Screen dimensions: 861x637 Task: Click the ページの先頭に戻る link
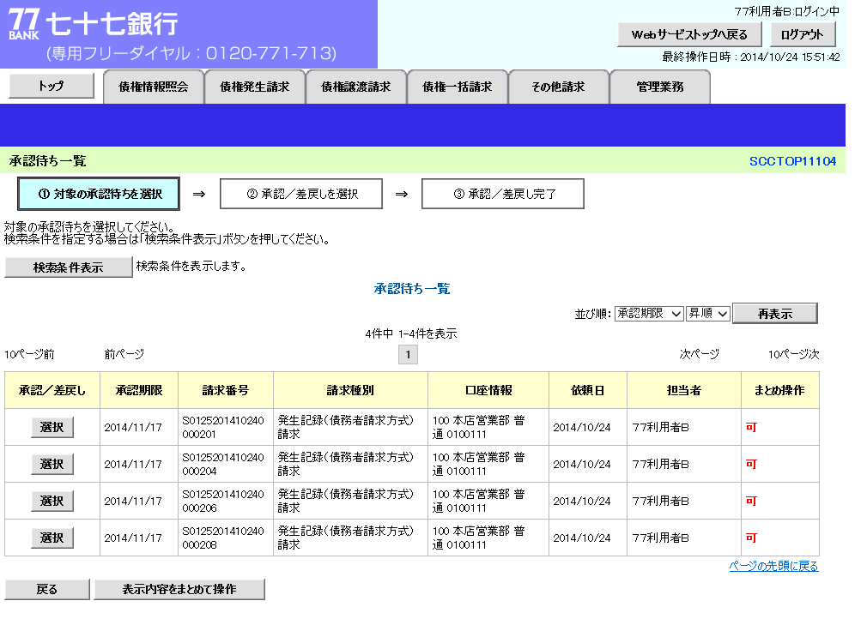pos(773,566)
